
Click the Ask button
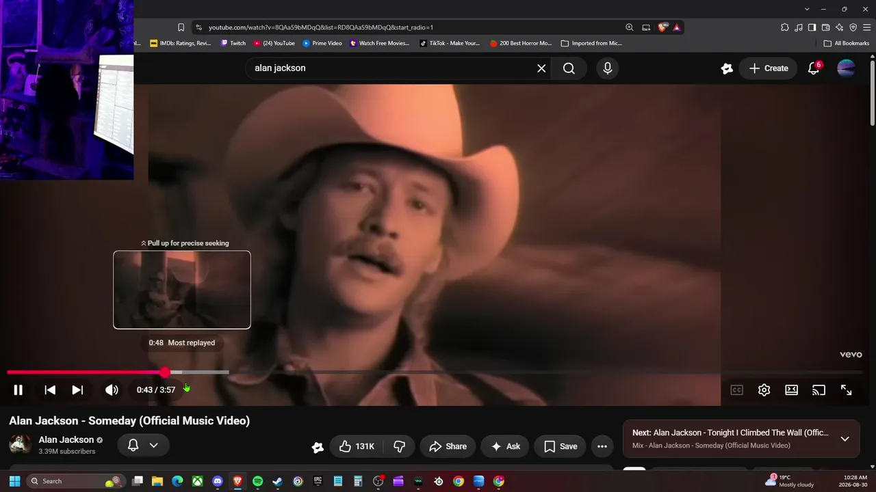[x=505, y=446]
